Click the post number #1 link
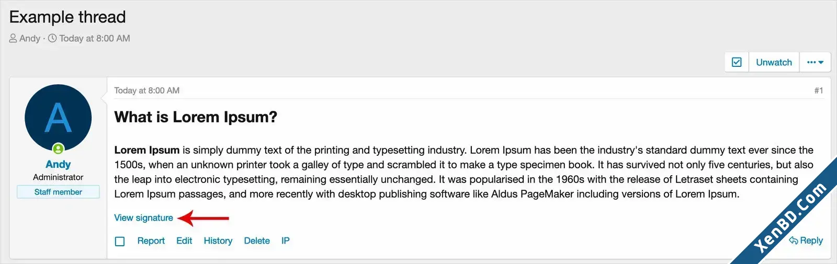The width and height of the screenshot is (837, 264). (819, 90)
